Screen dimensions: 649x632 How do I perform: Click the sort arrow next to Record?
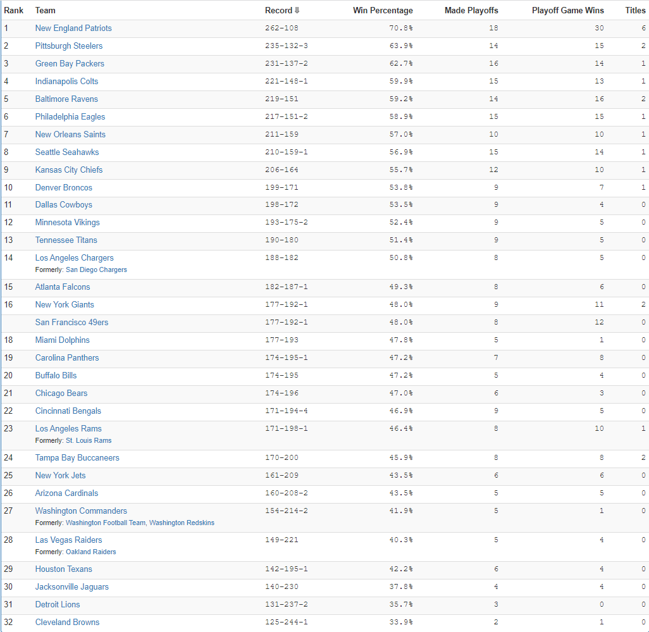(297, 10)
